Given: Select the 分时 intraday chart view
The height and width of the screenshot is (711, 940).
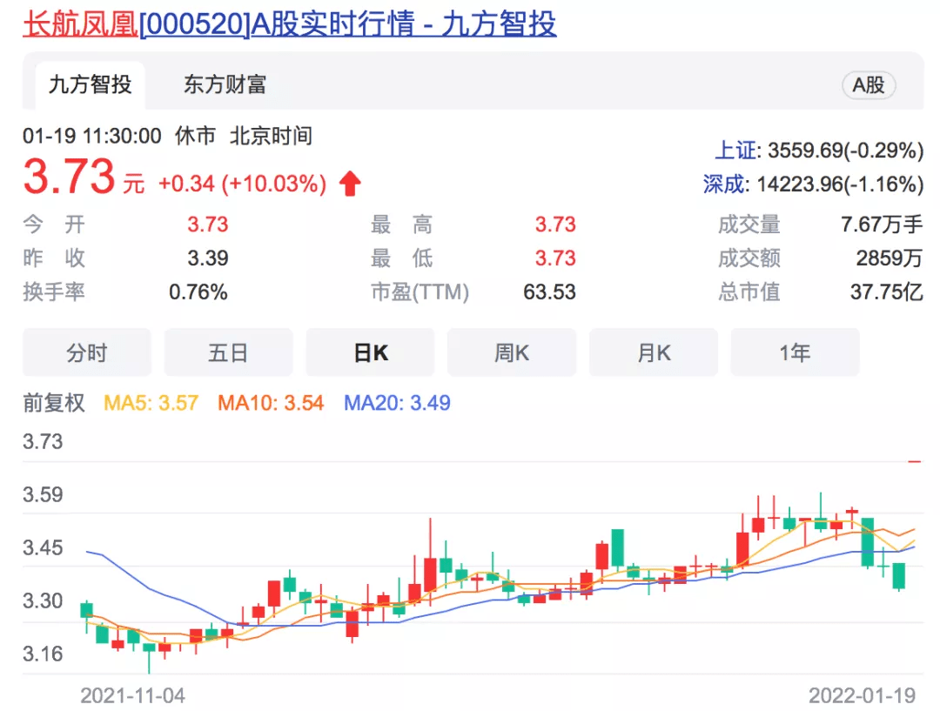Looking at the screenshot, I should point(87,352).
